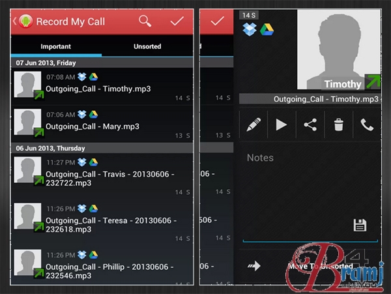Screen dimensions: 391x294
Task: Tap Phillip's contact thumbnail in the list
Action: (27, 262)
